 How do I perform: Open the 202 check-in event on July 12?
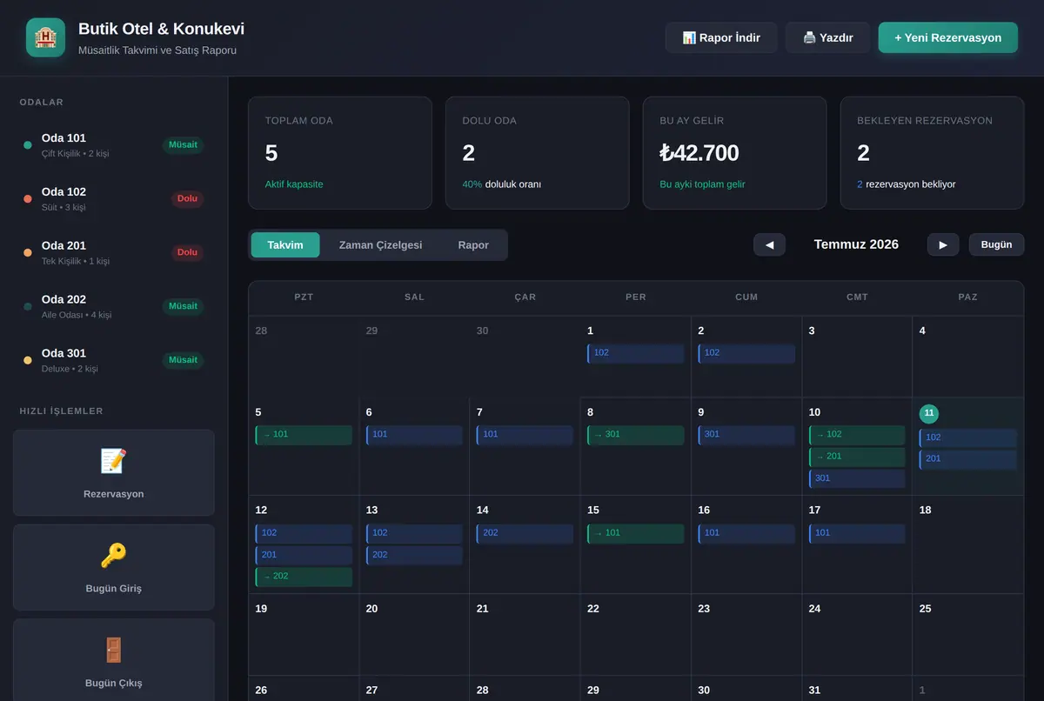pyautogui.click(x=304, y=577)
